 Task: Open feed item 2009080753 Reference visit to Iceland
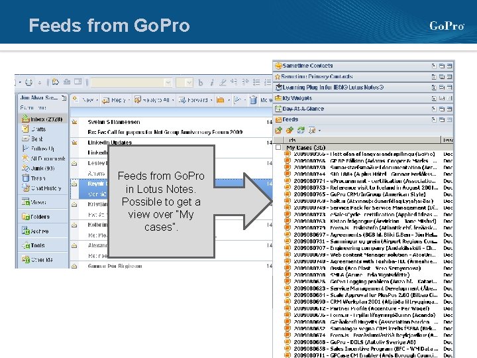[361, 188]
